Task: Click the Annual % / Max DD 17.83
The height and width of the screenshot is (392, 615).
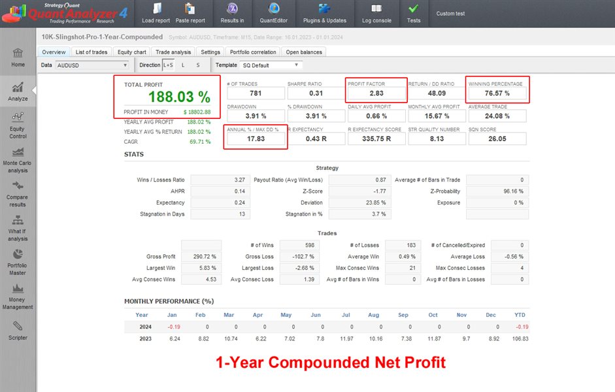Action: point(256,139)
